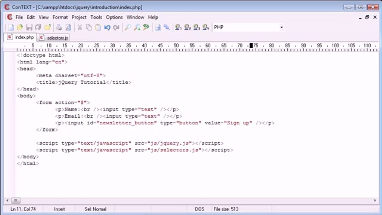
Task: Click "File size: 513" in status bar
Action: point(226,209)
